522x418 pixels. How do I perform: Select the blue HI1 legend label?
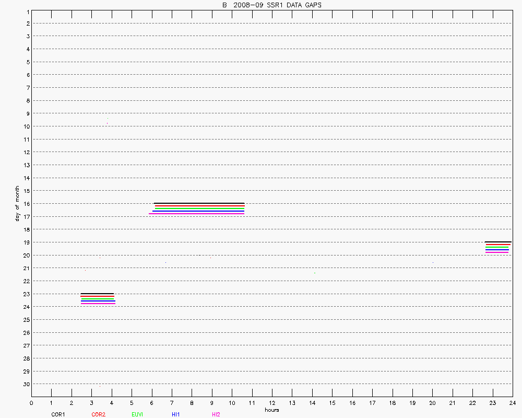tap(176, 414)
